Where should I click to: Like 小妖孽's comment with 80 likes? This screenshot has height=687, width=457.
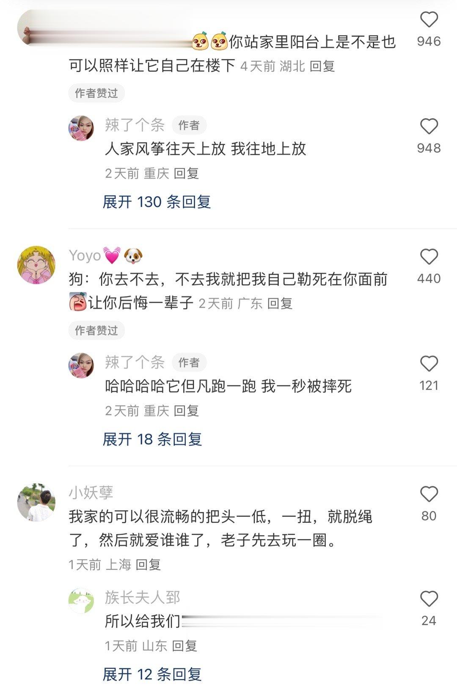(429, 494)
